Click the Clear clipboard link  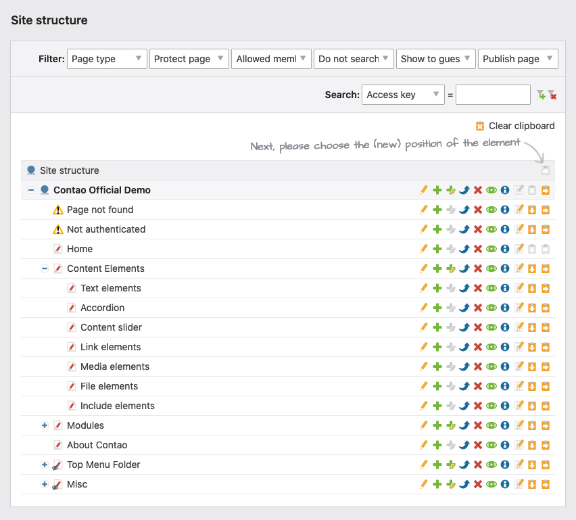click(x=515, y=126)
